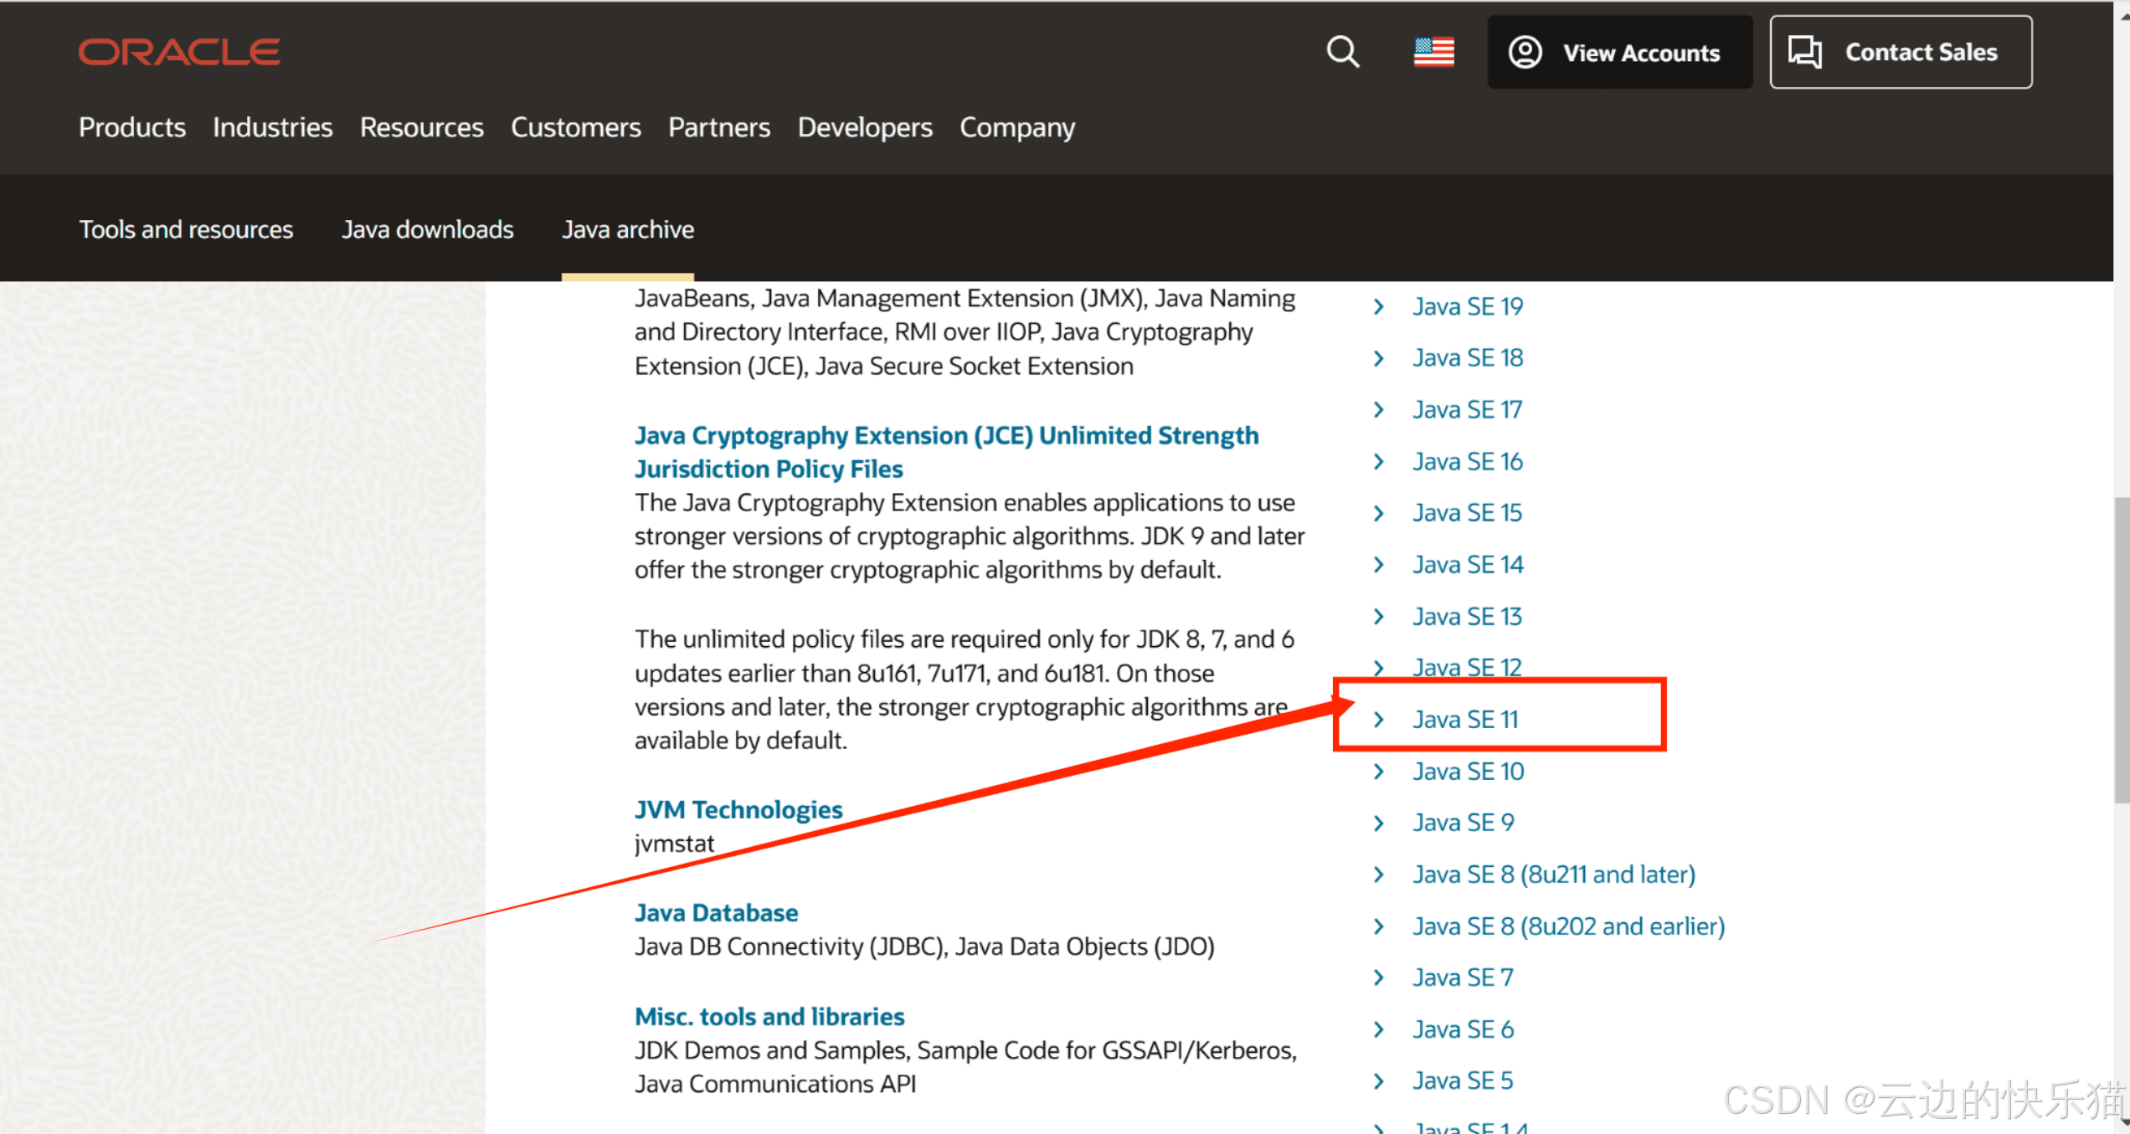This screenshot has width=2130, height=1134.
Task: Open the Java Database link
Action: coord(716,912)
